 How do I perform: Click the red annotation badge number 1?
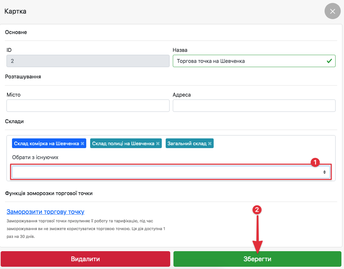pos(315,162)
